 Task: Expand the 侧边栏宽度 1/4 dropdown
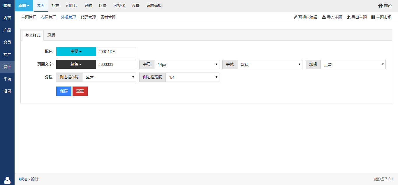pos(192,77)
